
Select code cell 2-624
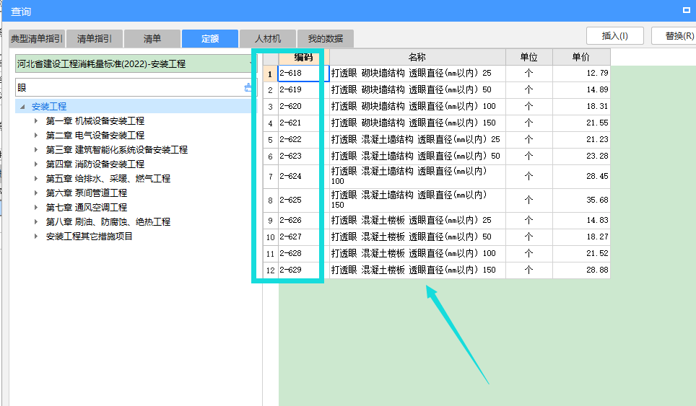tap(304, 177)
